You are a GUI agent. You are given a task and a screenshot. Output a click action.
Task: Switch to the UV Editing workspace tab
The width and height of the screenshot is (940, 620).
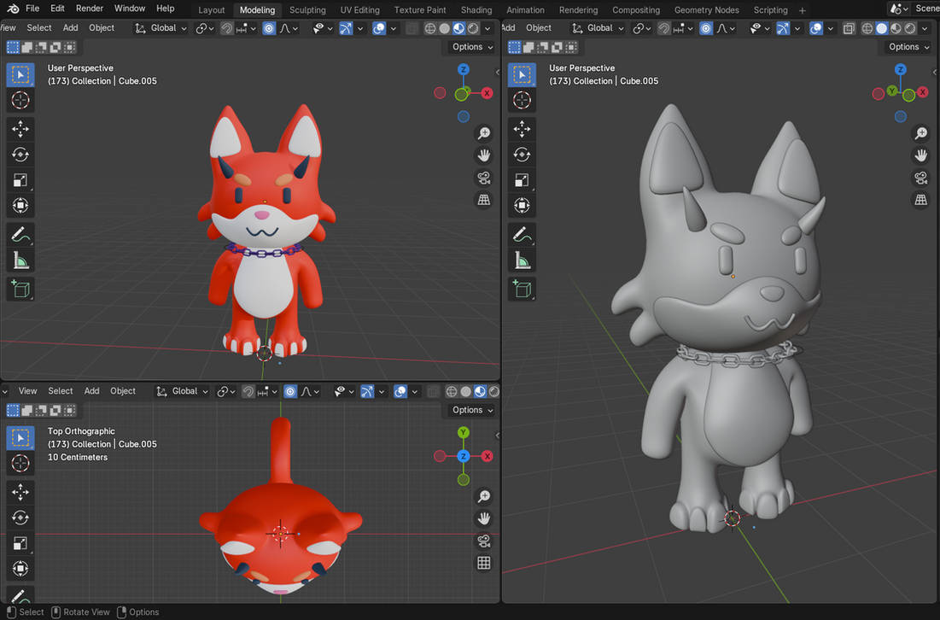click(x=359, y=10)
